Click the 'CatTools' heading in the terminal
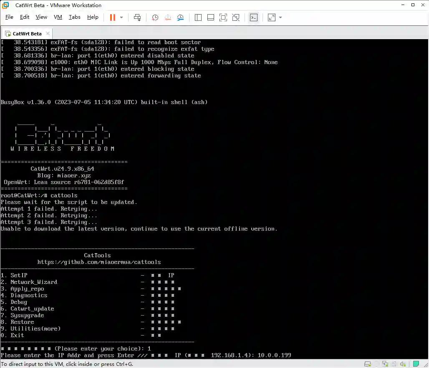 (x=97, y=255)
